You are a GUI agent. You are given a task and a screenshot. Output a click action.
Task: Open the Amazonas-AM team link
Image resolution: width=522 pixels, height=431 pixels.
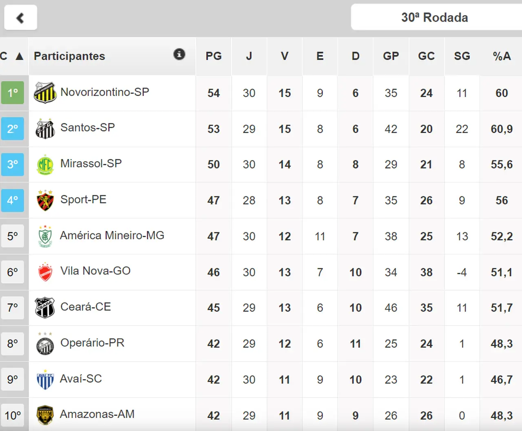97,414
